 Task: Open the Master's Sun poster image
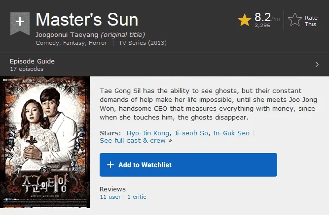point(45,142)
